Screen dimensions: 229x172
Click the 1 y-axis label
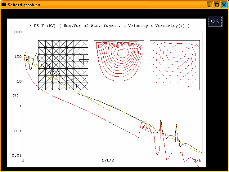[20, 106]
